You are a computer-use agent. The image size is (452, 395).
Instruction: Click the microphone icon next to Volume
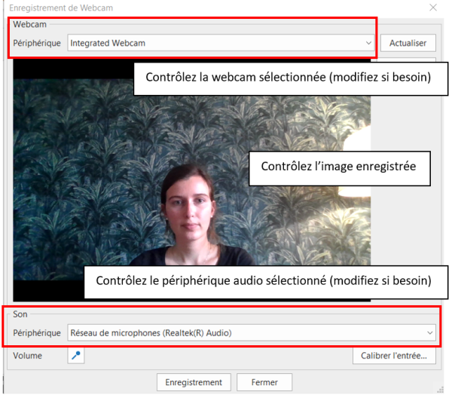tap(76, 356)
